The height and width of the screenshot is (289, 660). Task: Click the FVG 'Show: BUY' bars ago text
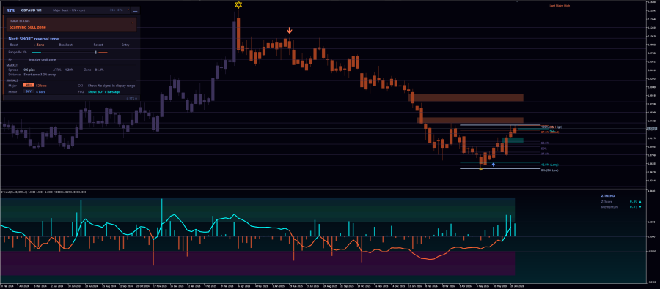click(104, 91)
